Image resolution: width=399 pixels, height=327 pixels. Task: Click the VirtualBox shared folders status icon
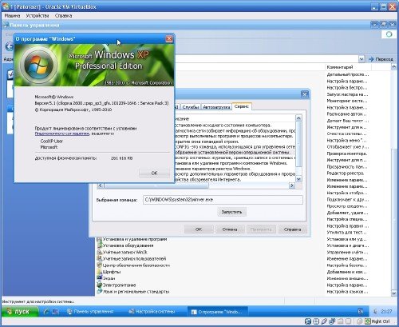pyautogui.click(x=341, y=321)
